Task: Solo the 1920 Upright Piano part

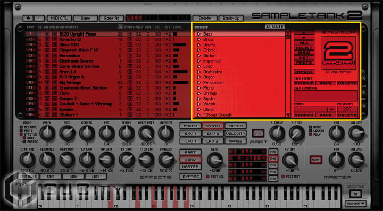Action: [x=47, y=34]
